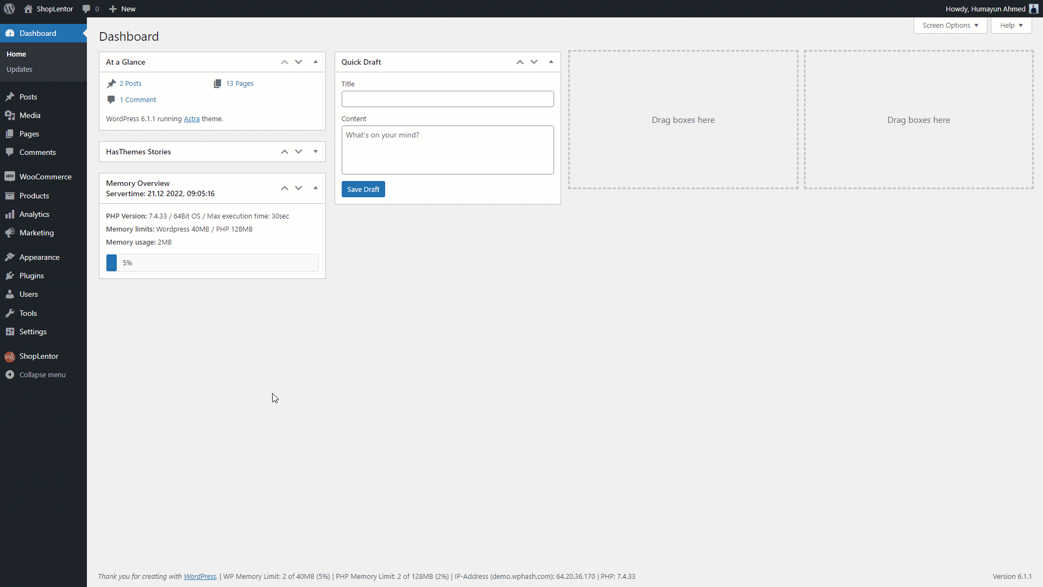
Task: Click the Save Draft button
Action: (x=363, y=189)
